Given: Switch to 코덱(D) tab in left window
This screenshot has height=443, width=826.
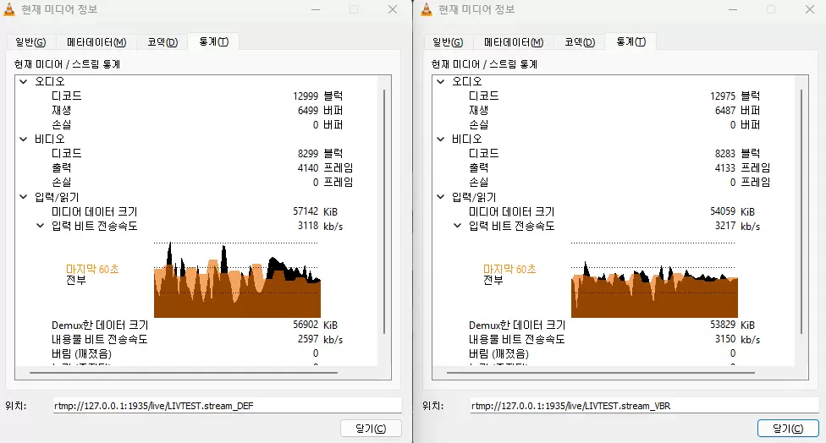Looking at the screenshot, I should click(162, 42).
